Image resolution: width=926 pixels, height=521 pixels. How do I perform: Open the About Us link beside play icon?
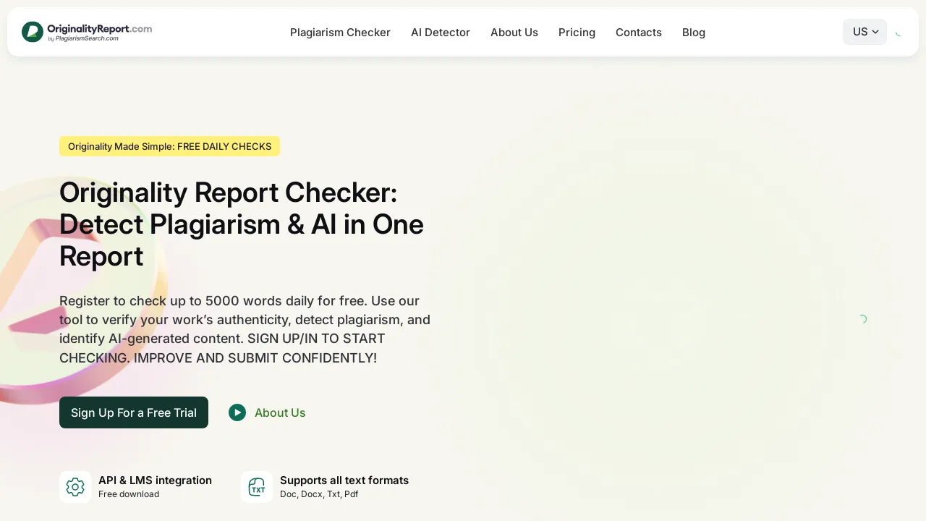click(x=280, y=412)
